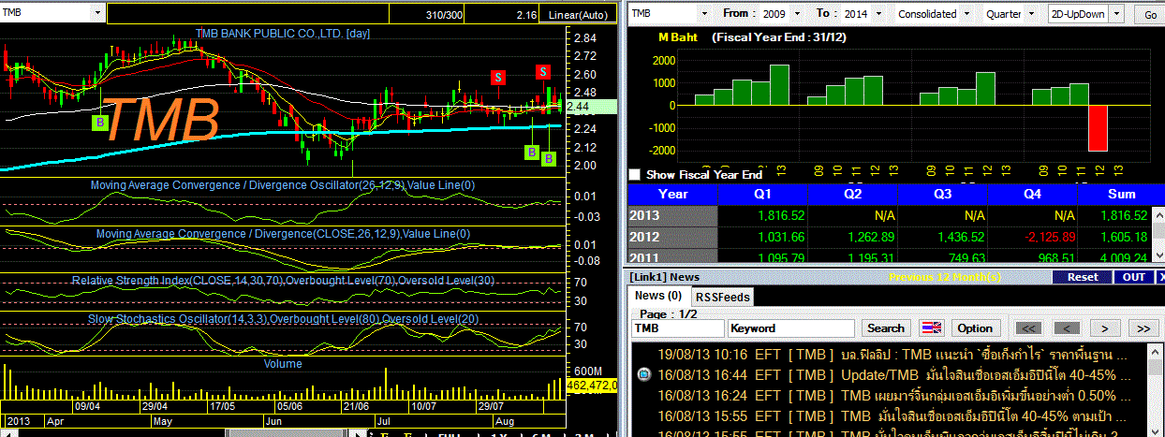
Task: Click the red negative Q4 2012 bar
Action: pyautogui.click(x=1098, y=127)
